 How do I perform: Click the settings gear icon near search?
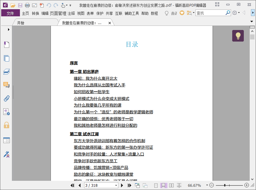pyautogui.click(x=235, y=13)
